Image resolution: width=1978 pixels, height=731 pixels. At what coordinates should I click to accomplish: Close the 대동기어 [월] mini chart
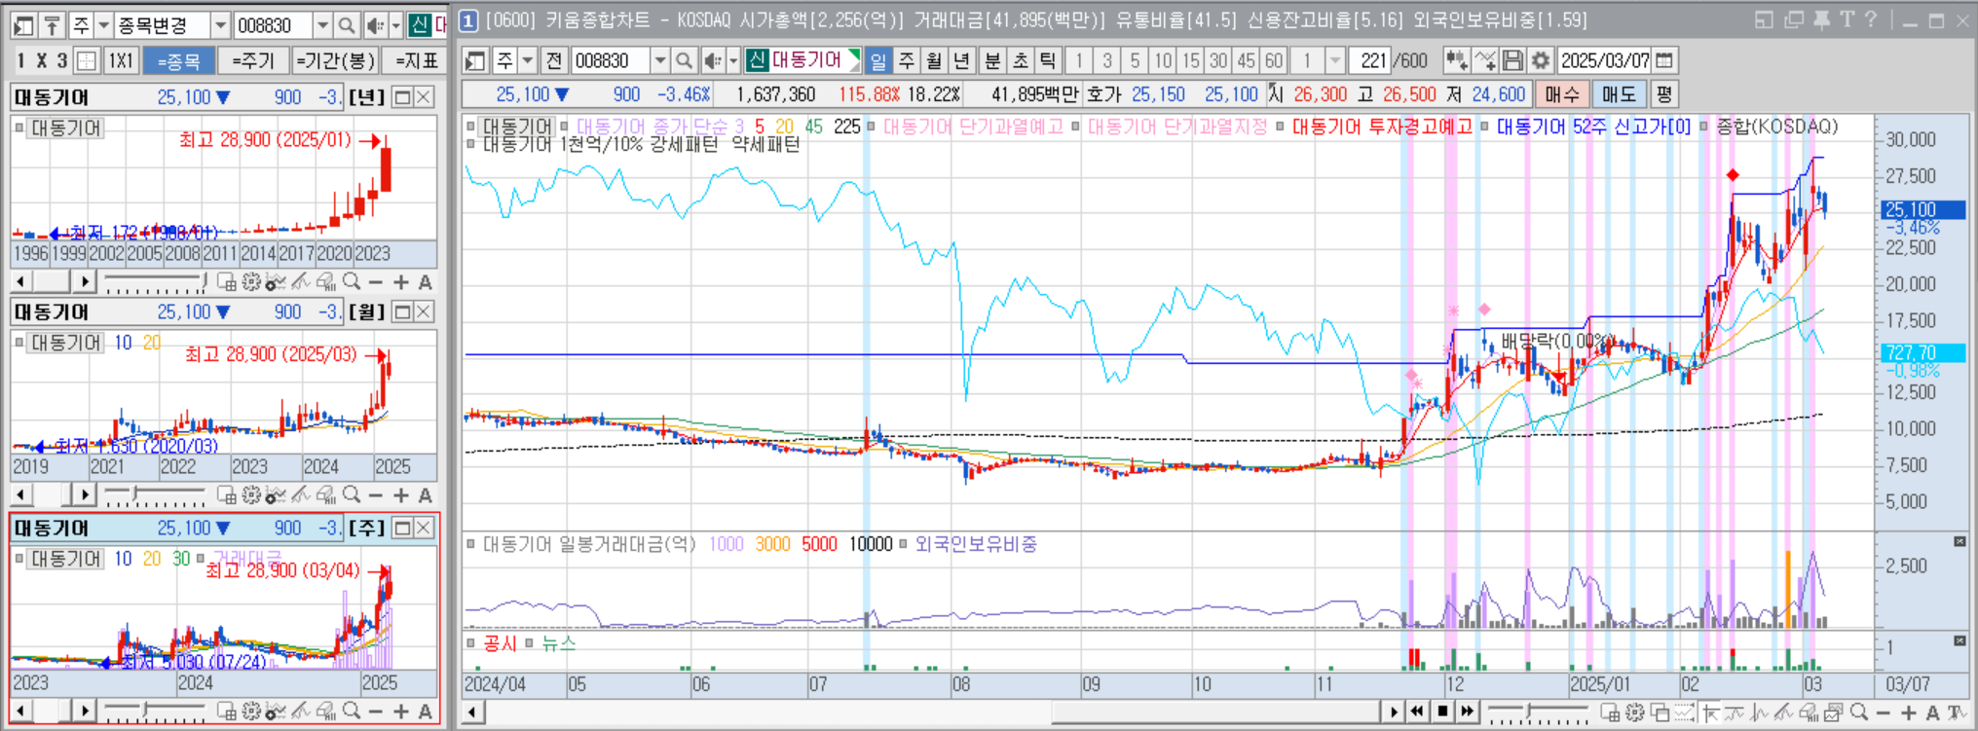[x=424, y=311]
